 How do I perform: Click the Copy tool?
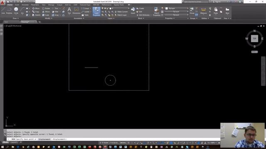coord(36,12)
